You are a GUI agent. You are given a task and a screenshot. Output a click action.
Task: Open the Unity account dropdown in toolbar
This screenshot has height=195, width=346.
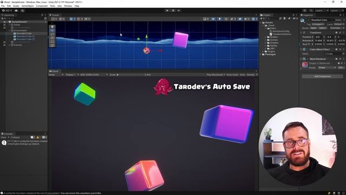click(x=7, y=11)
